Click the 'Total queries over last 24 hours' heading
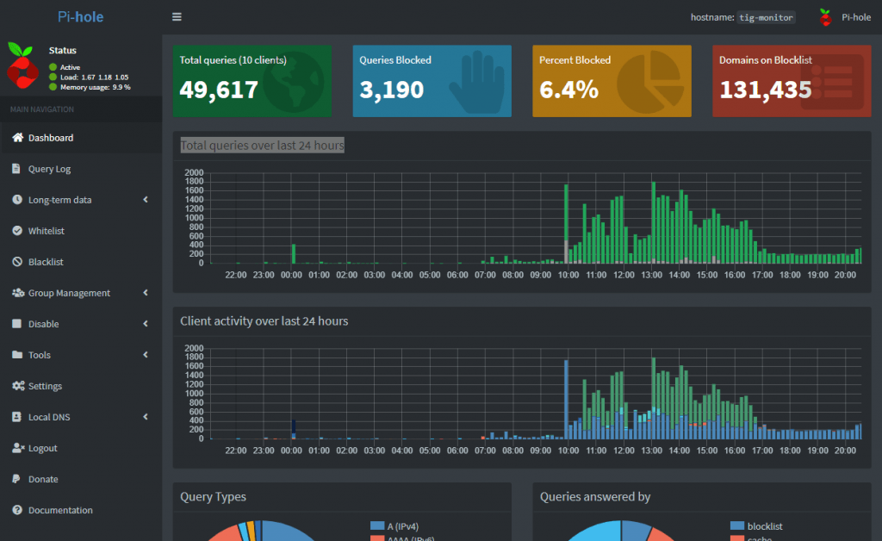This screenshot has height=541, width=882. [262, 145]
